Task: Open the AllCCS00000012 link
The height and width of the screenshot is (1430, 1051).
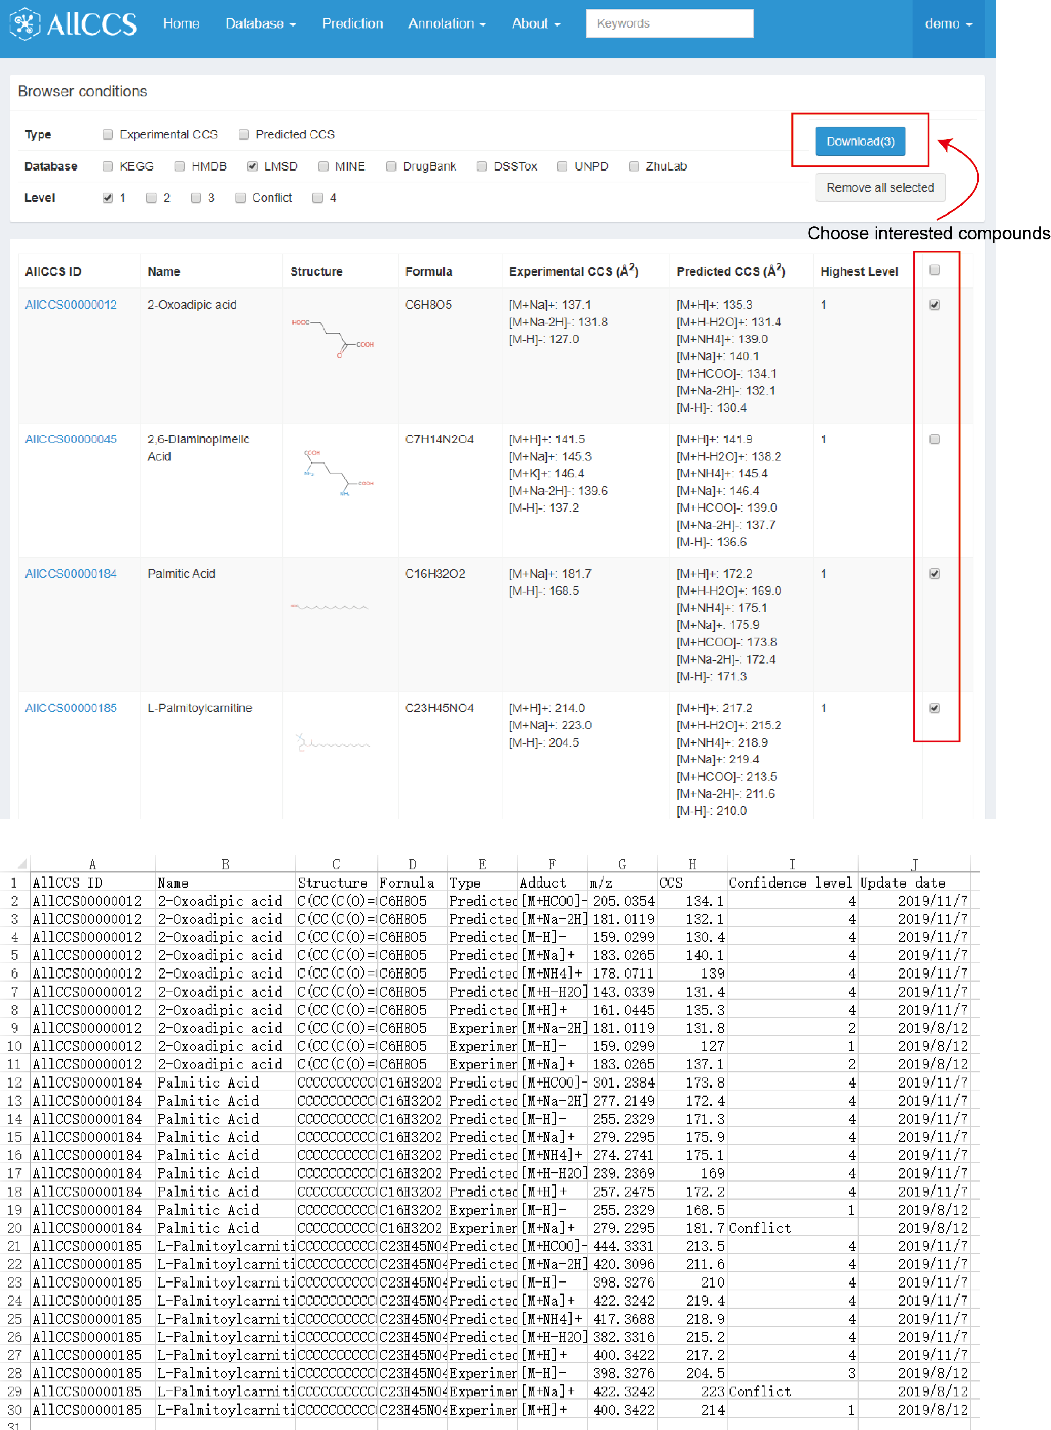Action: tap(70, 305)
